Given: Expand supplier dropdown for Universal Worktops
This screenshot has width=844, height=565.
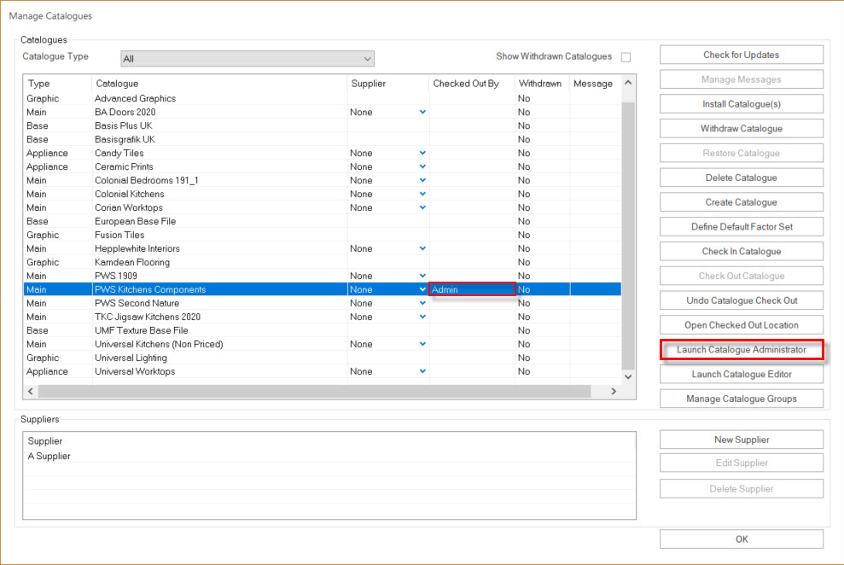Looking at the screenshot, I should (422, 371).
